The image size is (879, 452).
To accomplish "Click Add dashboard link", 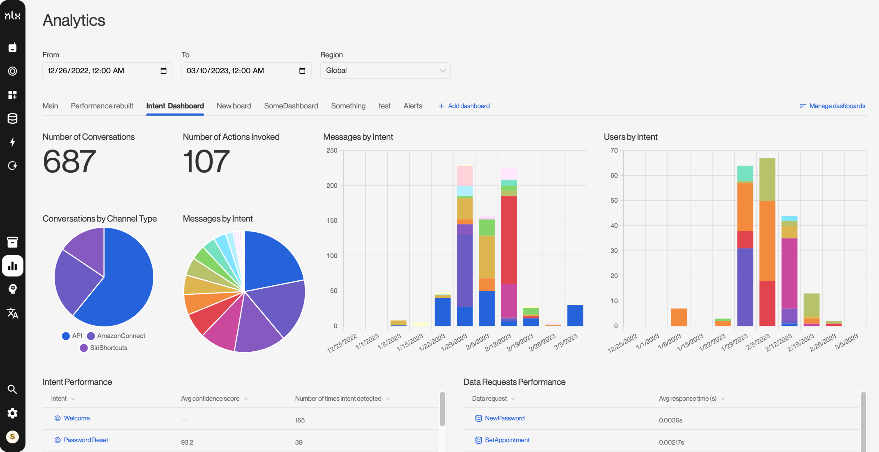I will click(464, 106).
